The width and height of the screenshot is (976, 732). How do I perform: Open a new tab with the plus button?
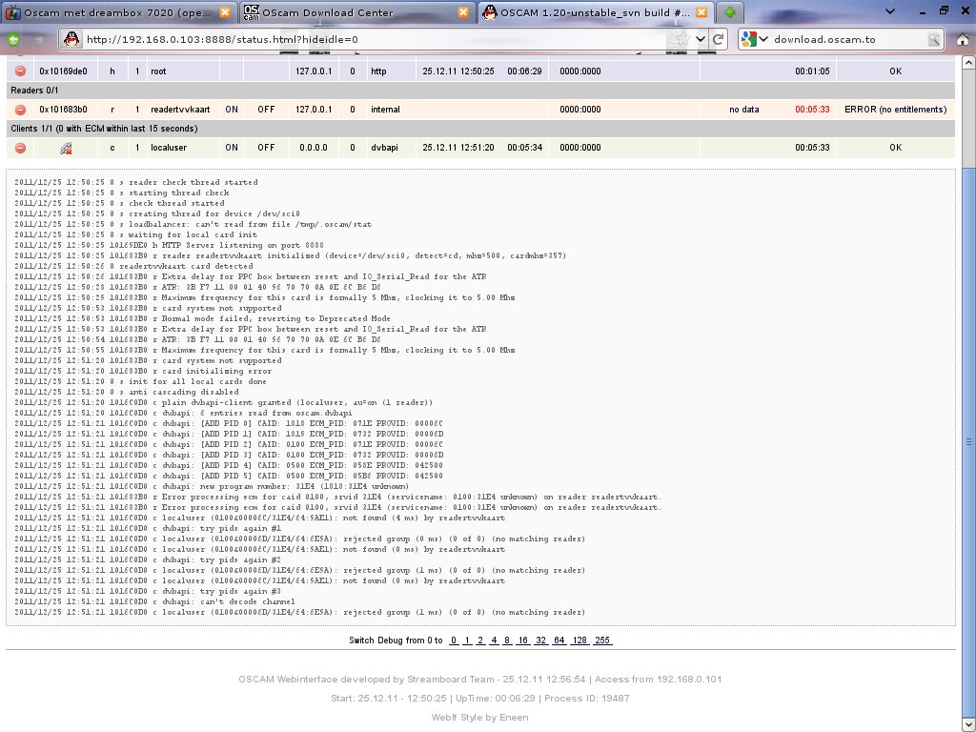(729, 12)
